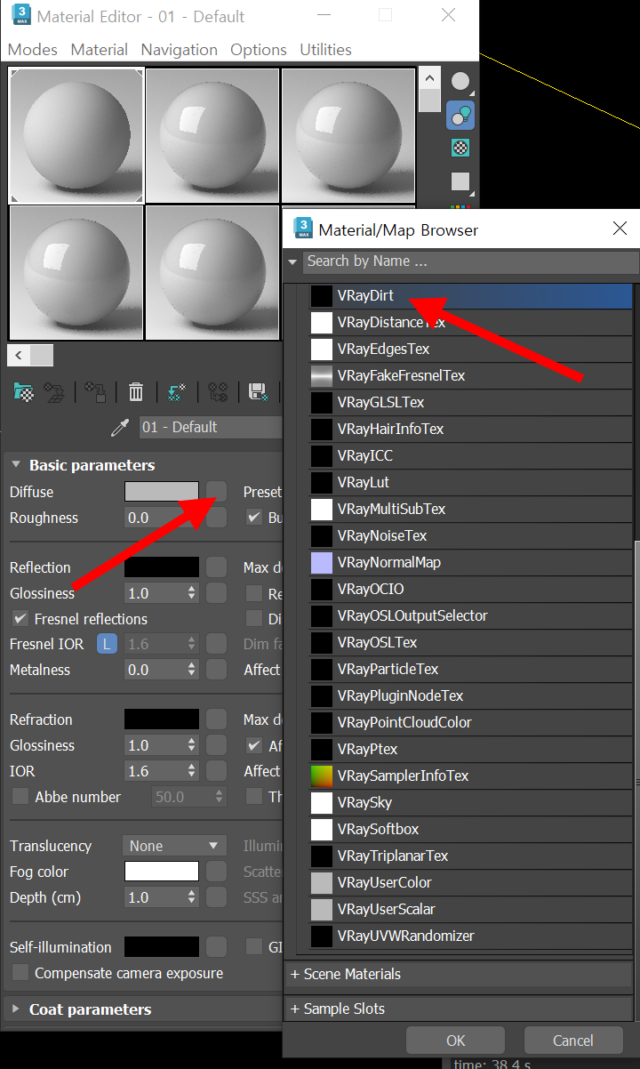Toggle checkbox right of Abbe number
This screenshot has width=640, height=1069.
point(254,797)
